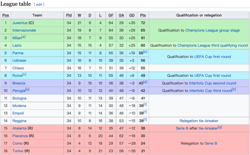Click Champions League third qualifying round link
Screen dimensions: 250x155
pos(212,45)
